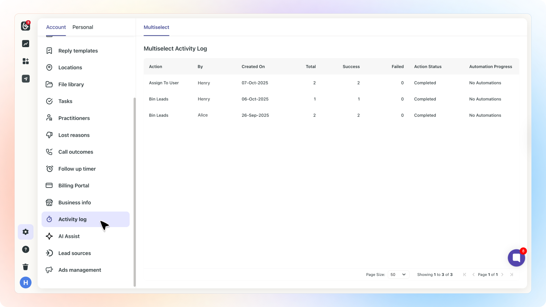Open Lost reasons settings label
Viewport: 546px width, 307px height.
pos(74,135)
